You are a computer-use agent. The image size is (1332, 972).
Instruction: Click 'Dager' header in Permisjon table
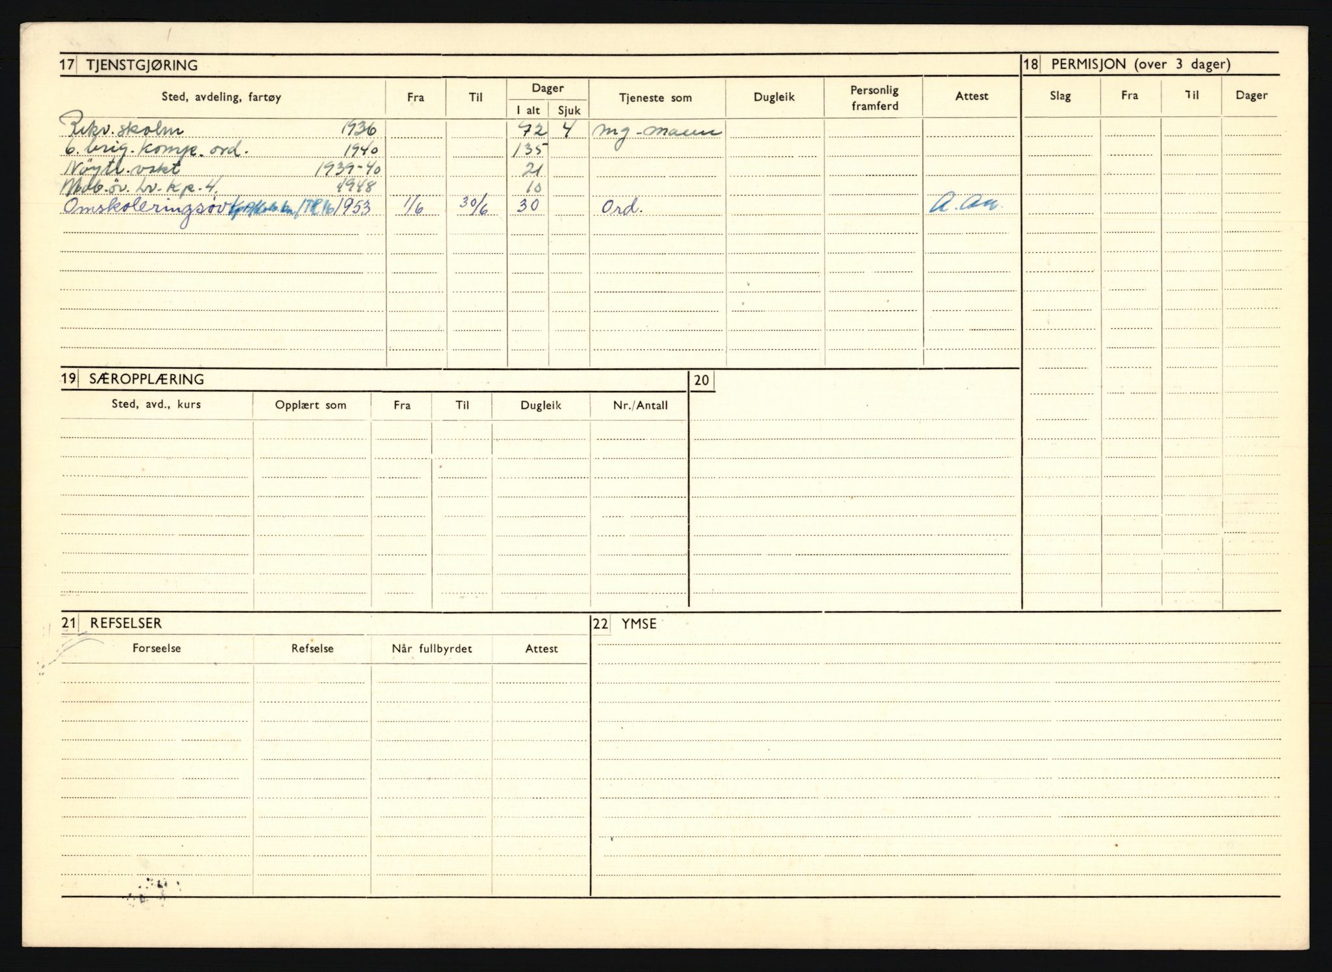tap(1251, 96)
